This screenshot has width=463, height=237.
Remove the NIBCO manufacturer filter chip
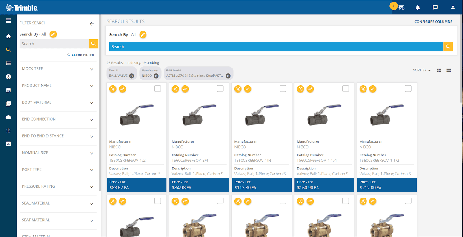[x=156, y=76]
